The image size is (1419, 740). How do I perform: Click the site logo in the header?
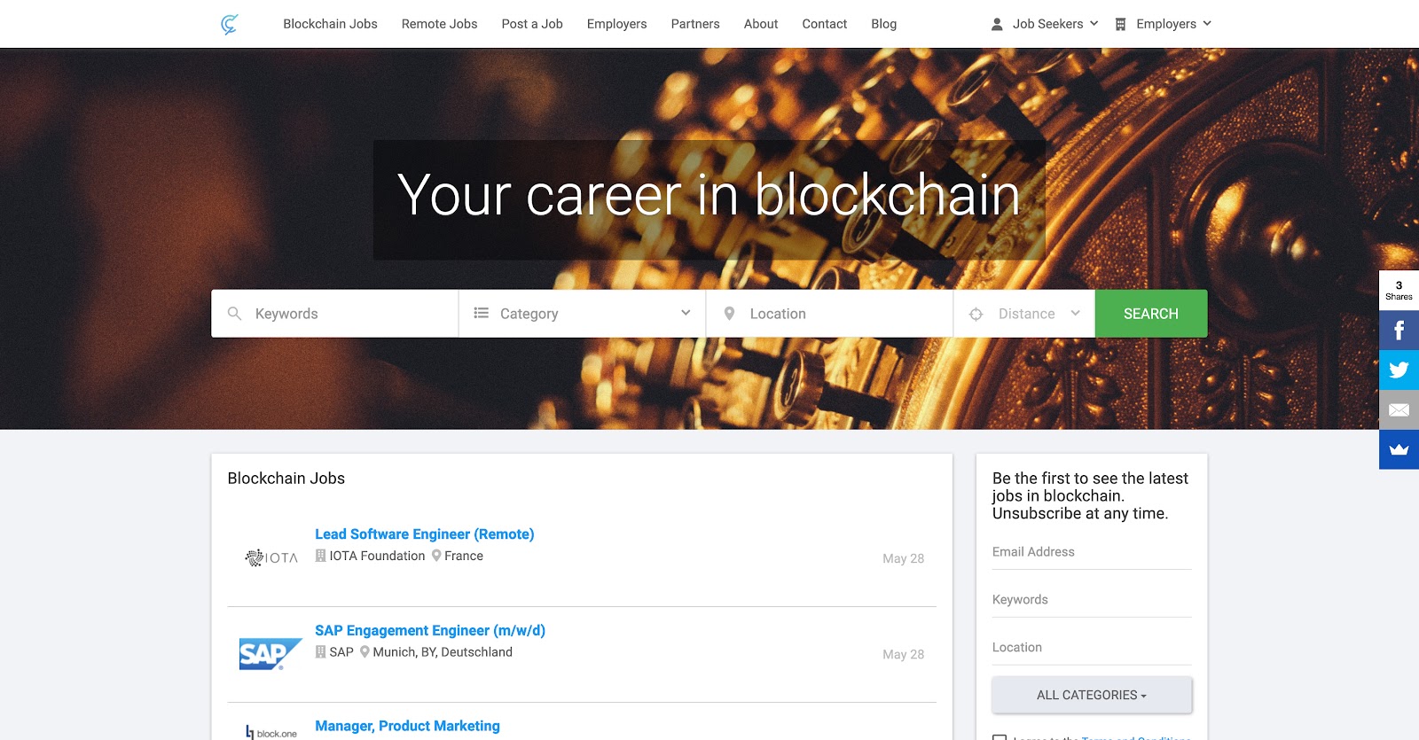pos(230,24)
